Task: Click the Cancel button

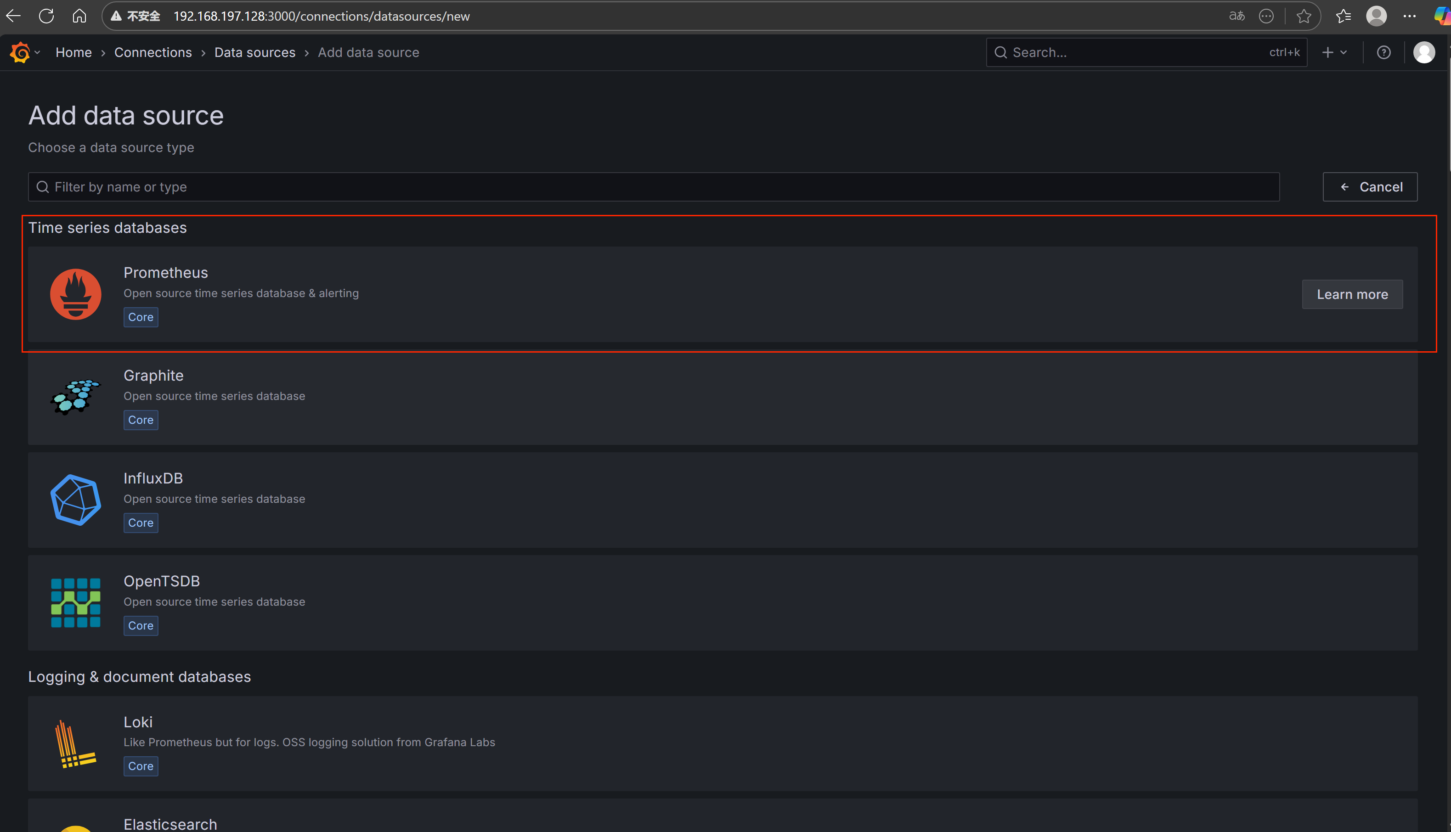Action: tap(1369, 187)
